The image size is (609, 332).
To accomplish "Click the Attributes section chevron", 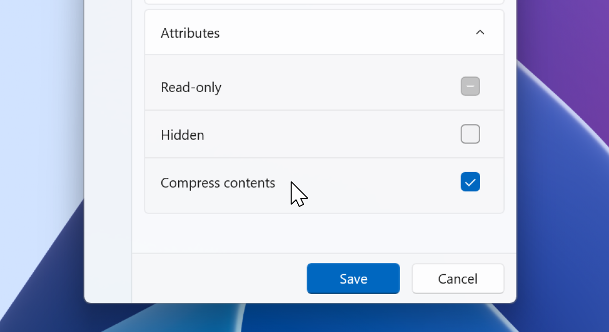I will pos(480,32).
